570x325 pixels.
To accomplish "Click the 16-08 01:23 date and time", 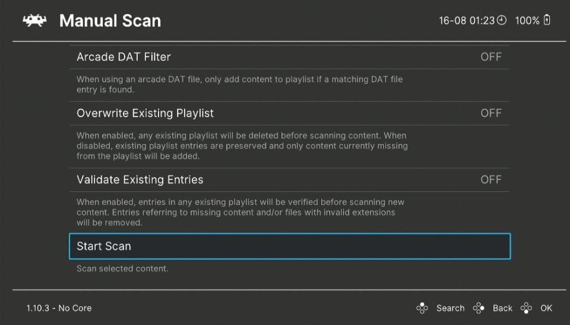I will point(467,20).
